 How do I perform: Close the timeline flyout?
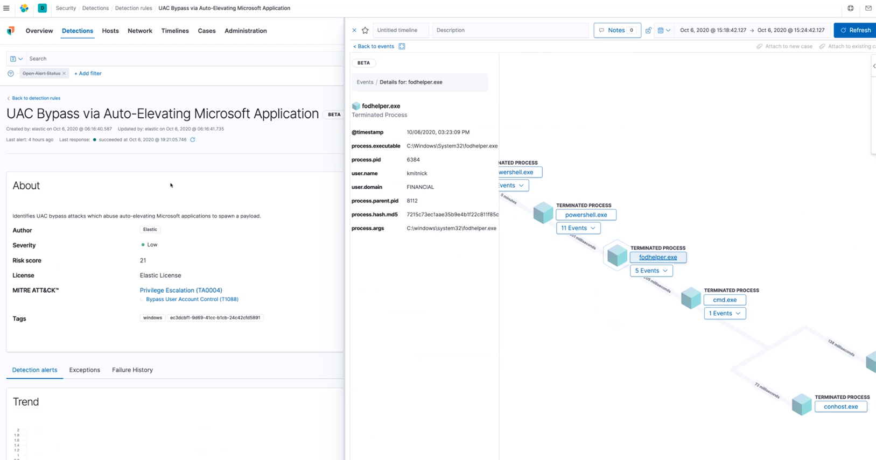coord(354,30)
